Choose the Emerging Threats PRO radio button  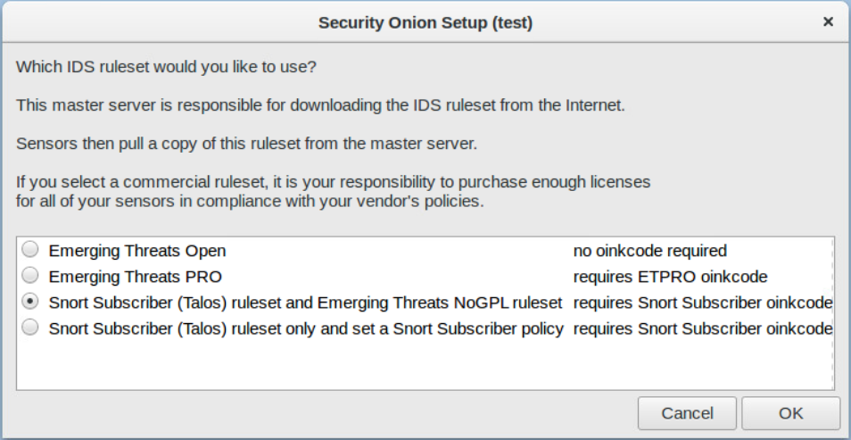point(30,277)
